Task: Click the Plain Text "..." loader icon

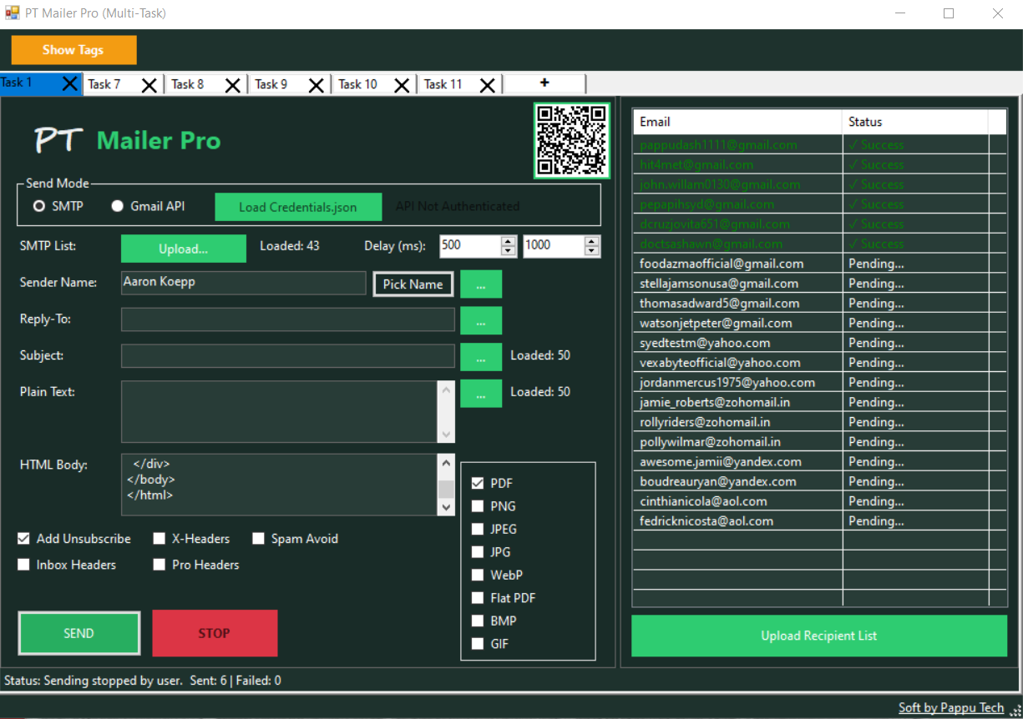Action: point(481,393)
